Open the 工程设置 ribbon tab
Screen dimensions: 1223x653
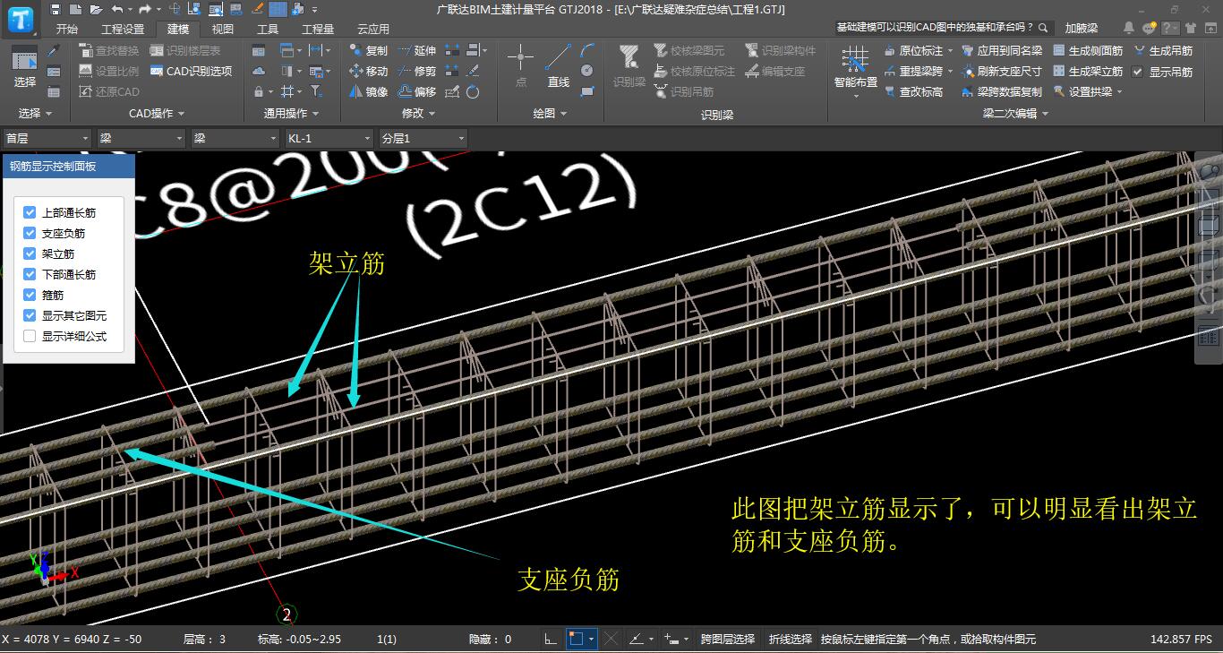[123, 29]
